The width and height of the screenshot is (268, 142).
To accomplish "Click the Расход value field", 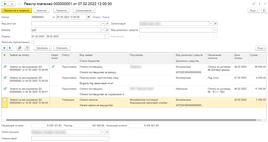I will 89,126.
